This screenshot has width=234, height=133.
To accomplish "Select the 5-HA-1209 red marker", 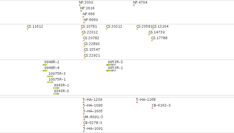I will [x=83, y=102].
